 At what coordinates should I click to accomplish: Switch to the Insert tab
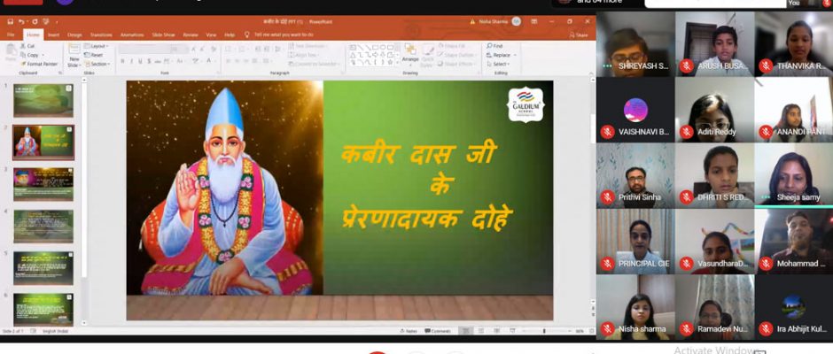54,35
